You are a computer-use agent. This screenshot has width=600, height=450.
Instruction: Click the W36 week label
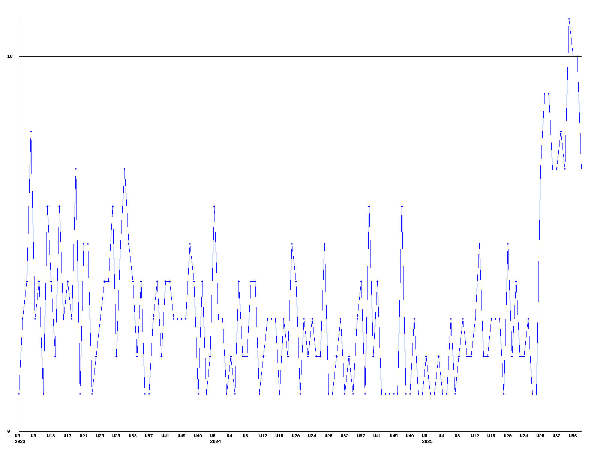point(573,436)
